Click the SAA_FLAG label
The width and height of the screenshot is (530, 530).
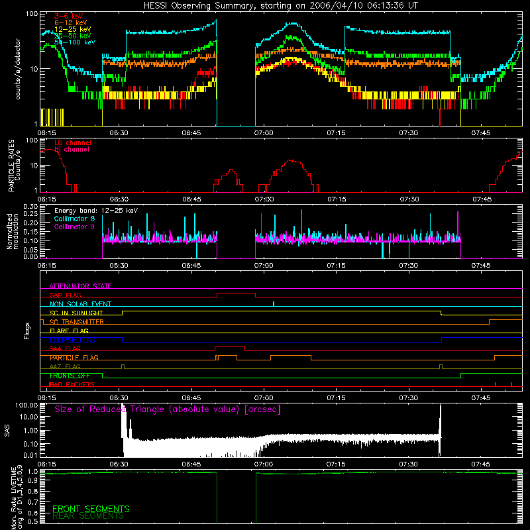pyautogui.click(x=65, y=349)
